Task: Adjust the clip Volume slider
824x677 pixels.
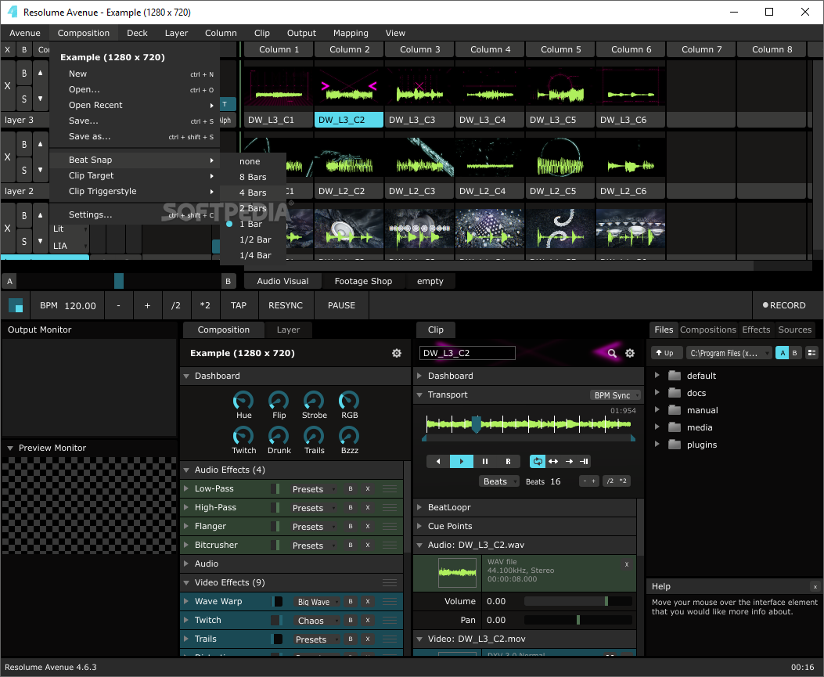Action: [x=578, y=601]
